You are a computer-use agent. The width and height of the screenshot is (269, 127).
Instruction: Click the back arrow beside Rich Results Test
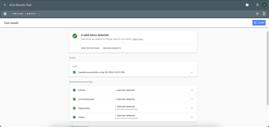[5, 5]
